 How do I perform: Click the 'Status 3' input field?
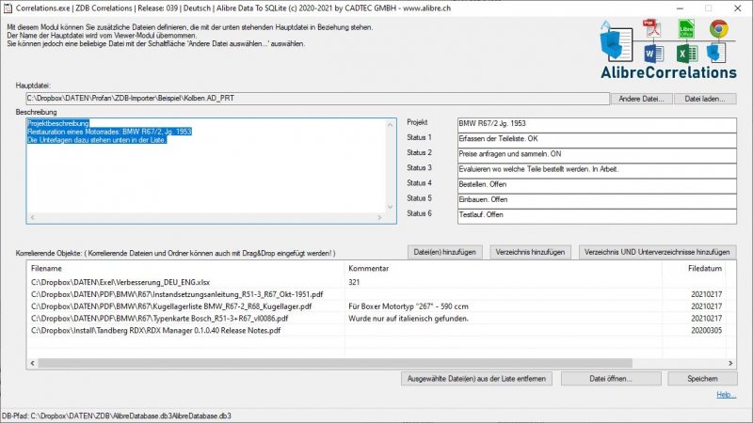coord(596,168)
